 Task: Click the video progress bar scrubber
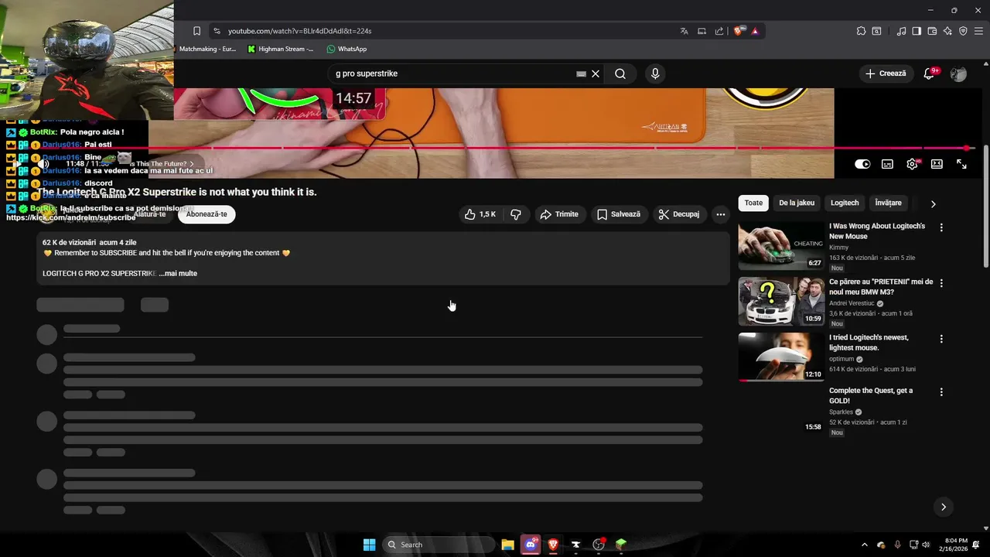coord(967,148)
